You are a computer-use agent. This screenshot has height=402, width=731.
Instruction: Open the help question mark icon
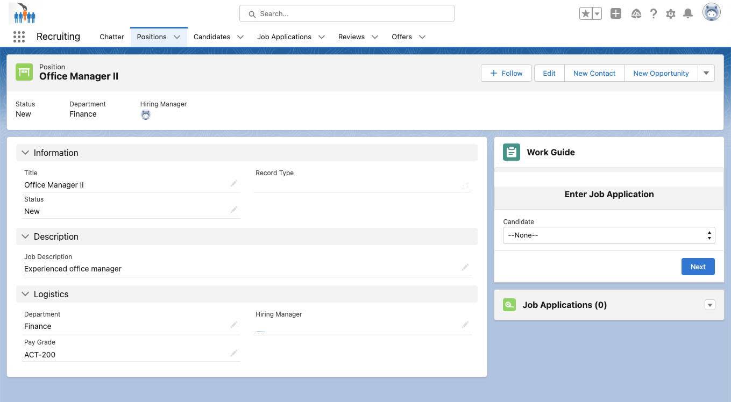(653, 14)
